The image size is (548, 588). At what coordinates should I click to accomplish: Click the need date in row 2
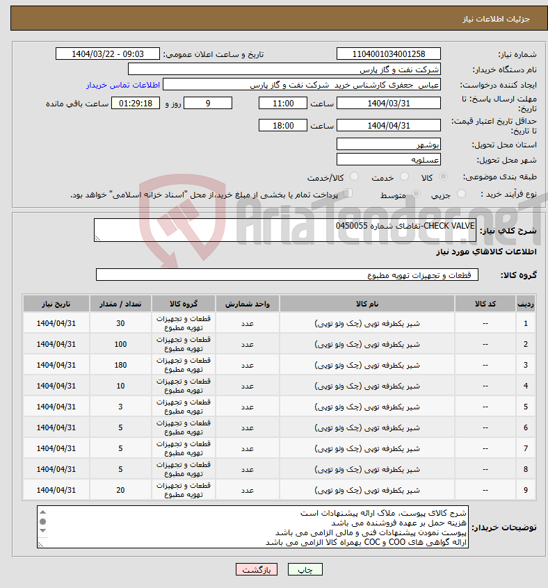[56, 344]
